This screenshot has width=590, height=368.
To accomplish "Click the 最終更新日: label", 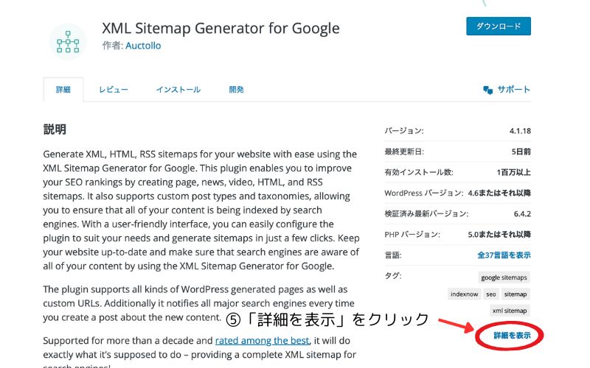I will (x=404, y=152).
